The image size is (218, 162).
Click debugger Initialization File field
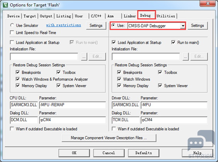(x=146, y=57)
